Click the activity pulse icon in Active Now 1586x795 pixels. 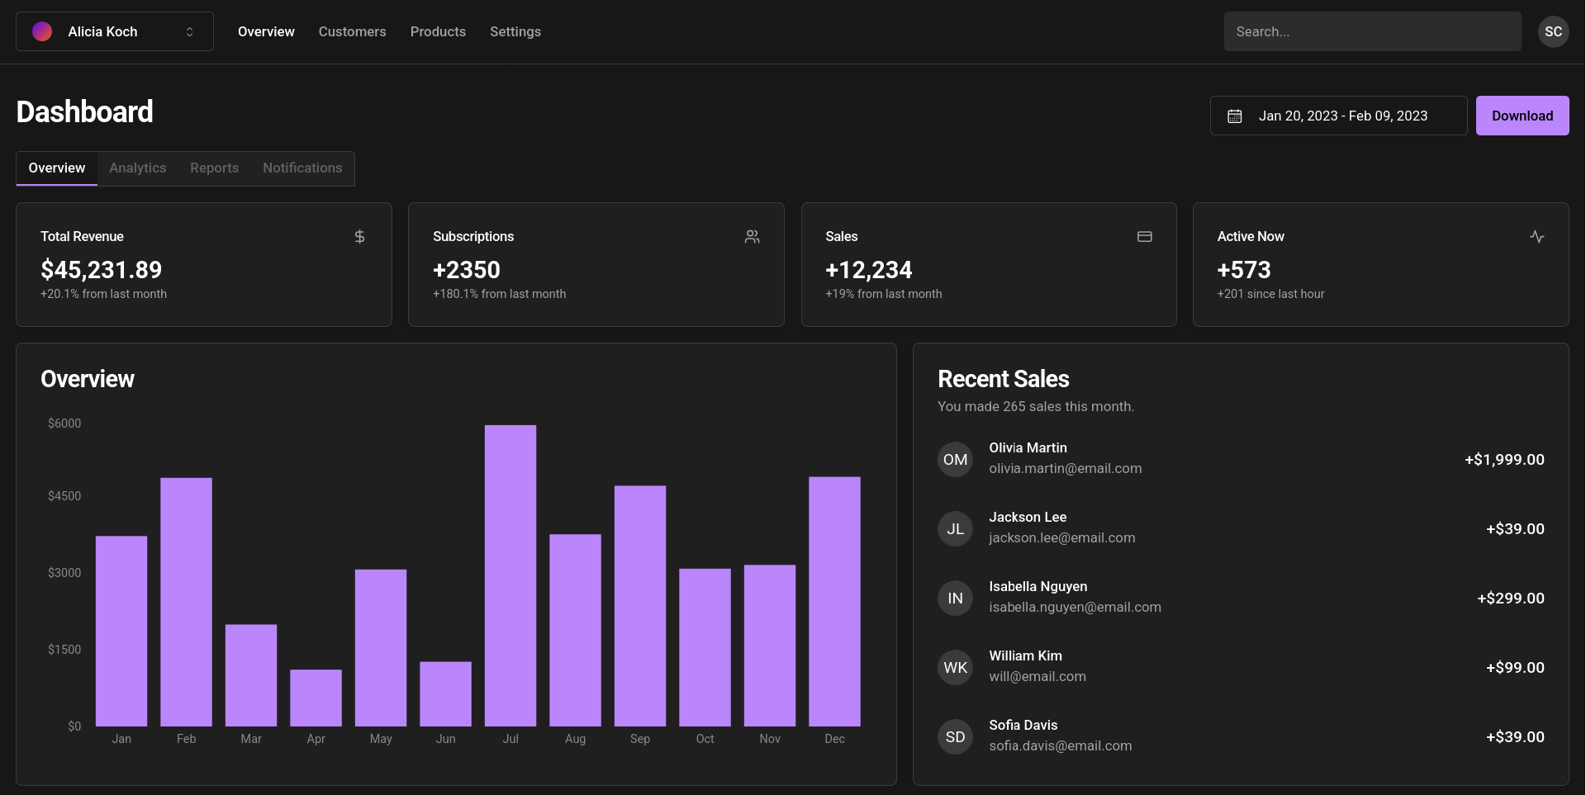(1536, 237)
